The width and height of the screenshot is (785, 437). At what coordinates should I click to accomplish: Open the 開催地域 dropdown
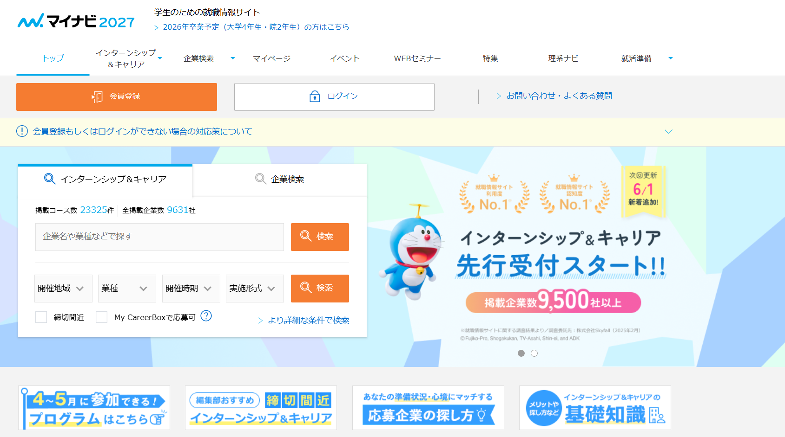63,289
